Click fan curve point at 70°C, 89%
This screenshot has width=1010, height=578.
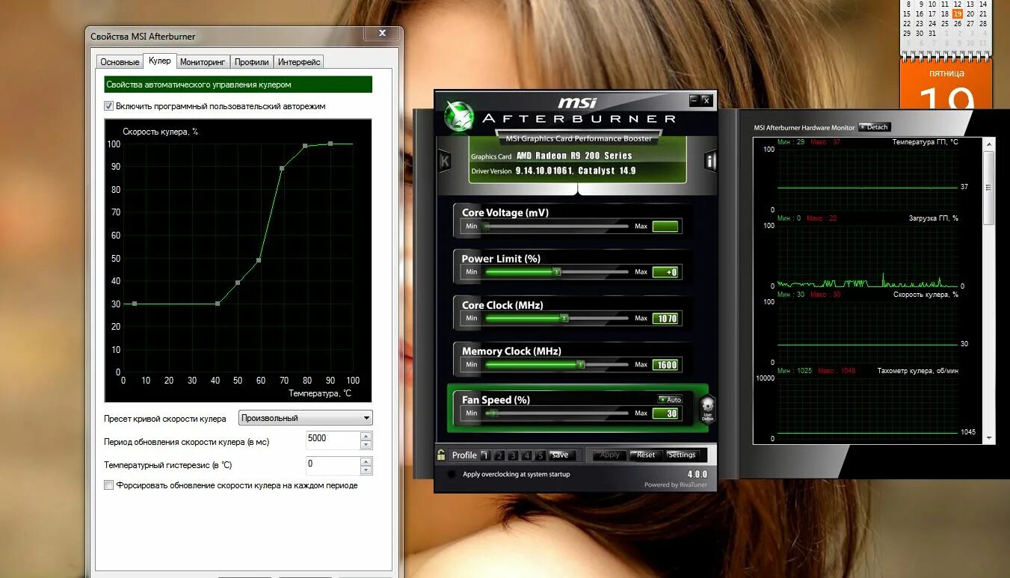click(x=282, y=168)
